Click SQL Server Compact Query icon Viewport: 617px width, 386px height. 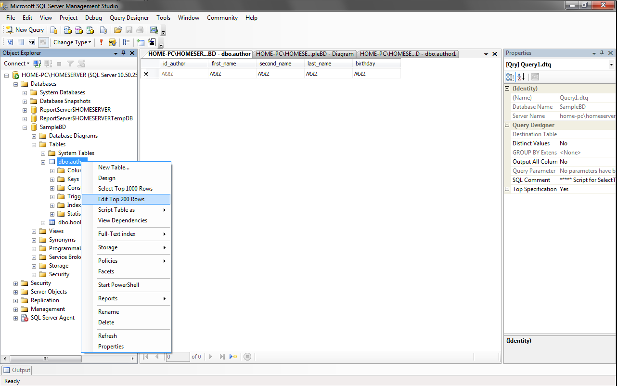point(103,30)
